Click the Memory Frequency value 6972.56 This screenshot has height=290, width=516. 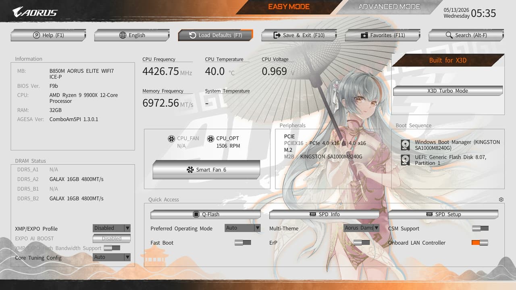point(160,103)
